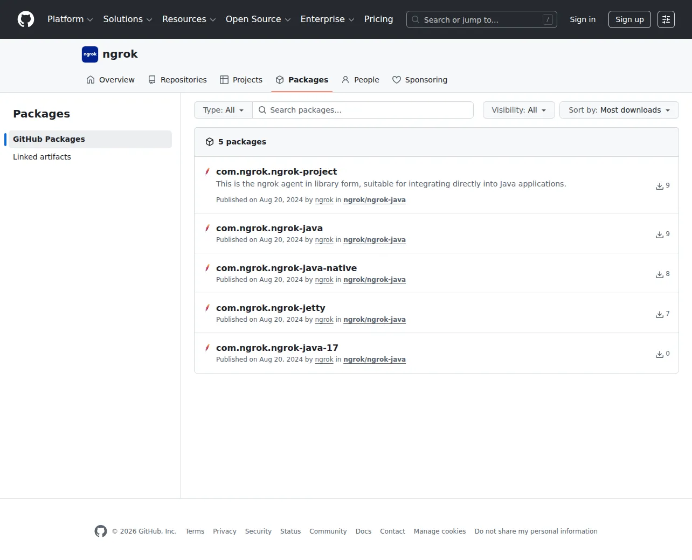The width and height of the screenshot is (692, 560).
Task: Focus the Search packages input field
Action: pyautogui.click(x=363, y=110)
